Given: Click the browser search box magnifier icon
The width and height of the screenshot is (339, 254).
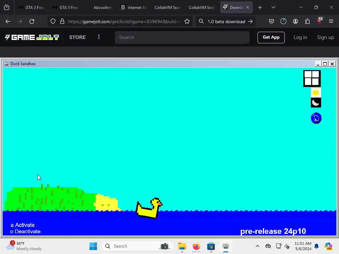Looking at the screenshot, I should pyautogui.click(x=201, y=21).
